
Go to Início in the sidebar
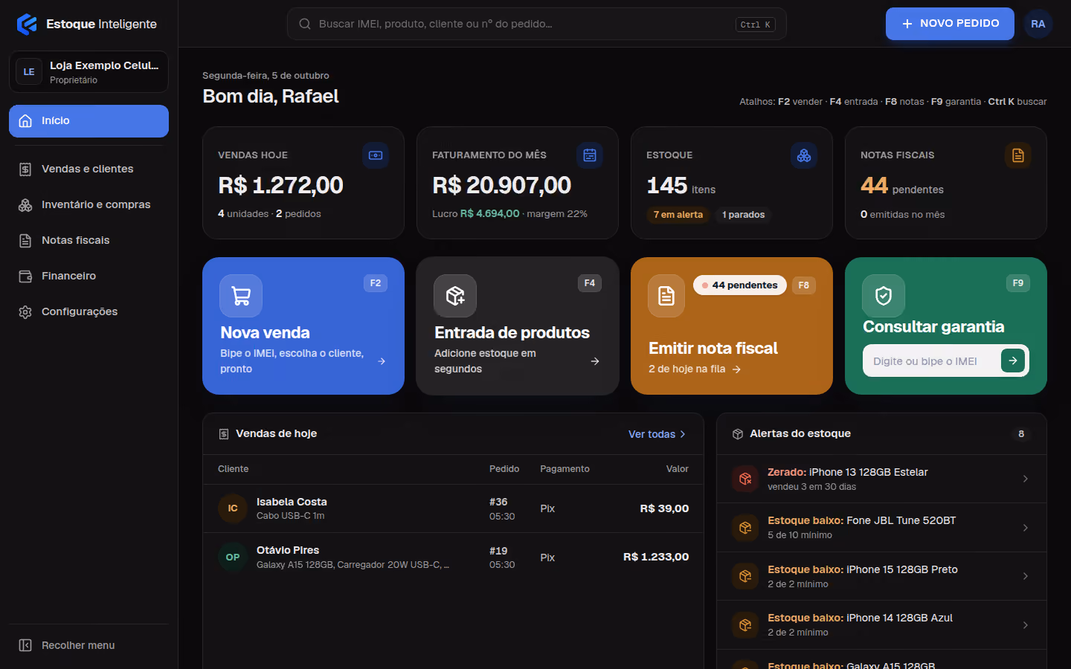click(x=89, y=121)
